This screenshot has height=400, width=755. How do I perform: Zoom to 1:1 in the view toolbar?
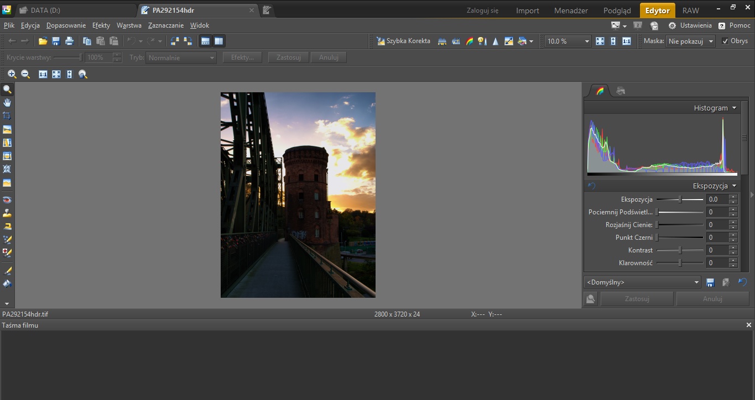pos(43,74)
